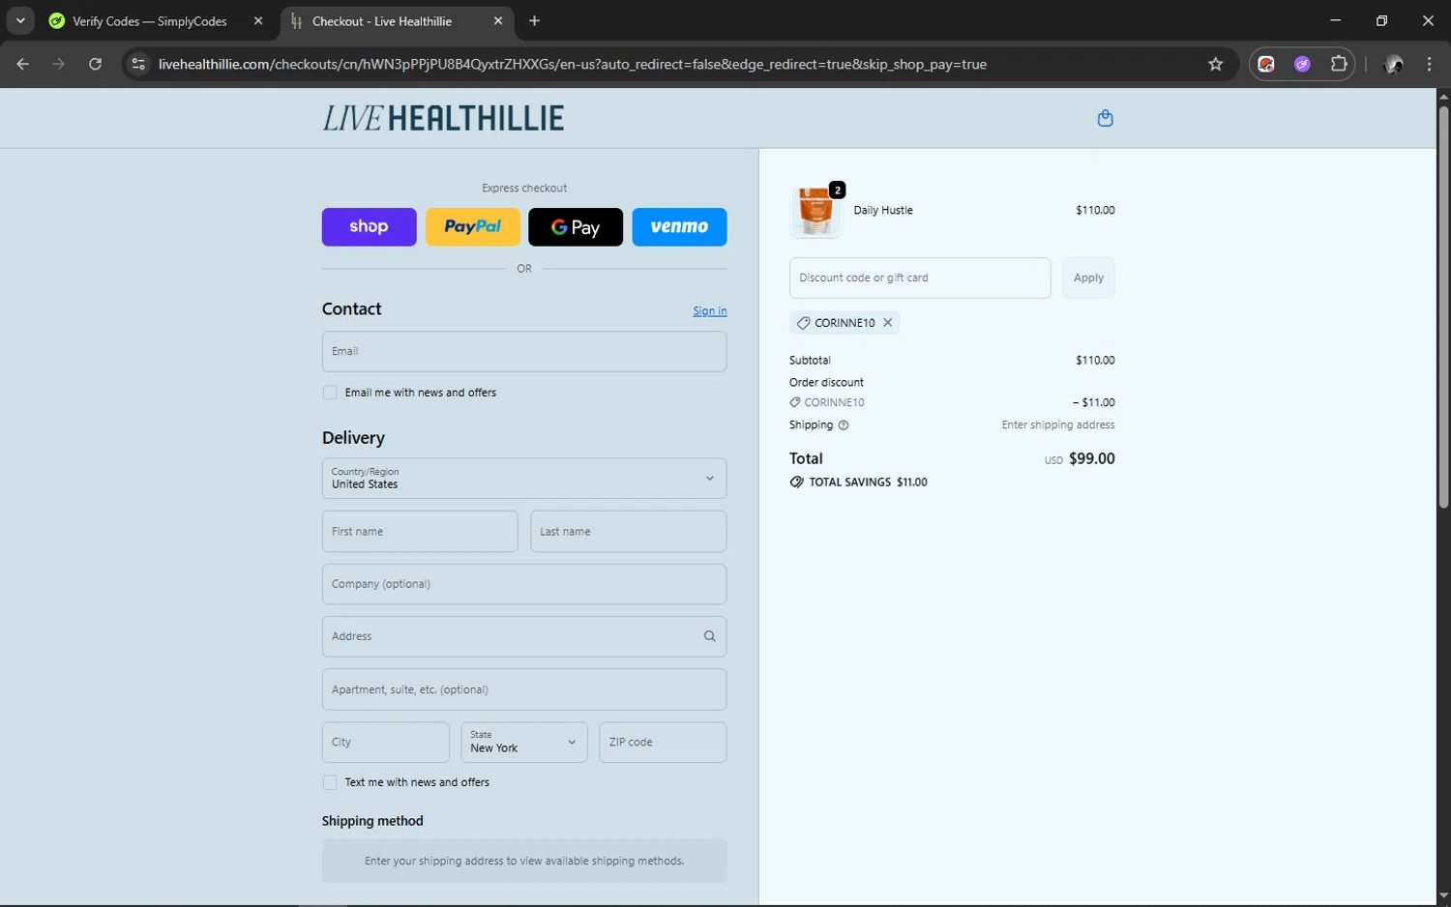Check Text me with news and offers

coord(330,782)
